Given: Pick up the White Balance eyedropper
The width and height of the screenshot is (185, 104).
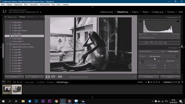Looking at the screenshot, I should [141, 62].
